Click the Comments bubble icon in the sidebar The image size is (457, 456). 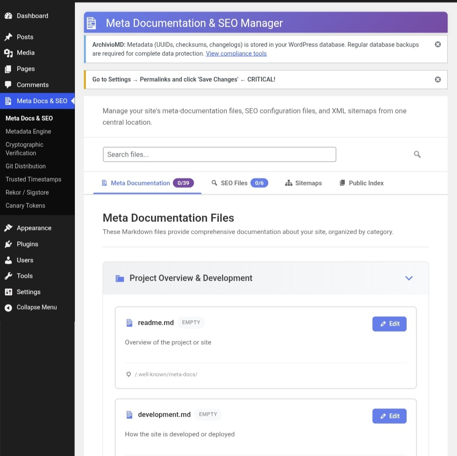coord(9,85)
